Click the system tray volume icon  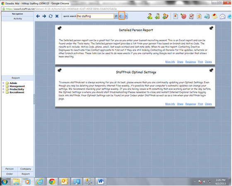[x=204, y=181]
